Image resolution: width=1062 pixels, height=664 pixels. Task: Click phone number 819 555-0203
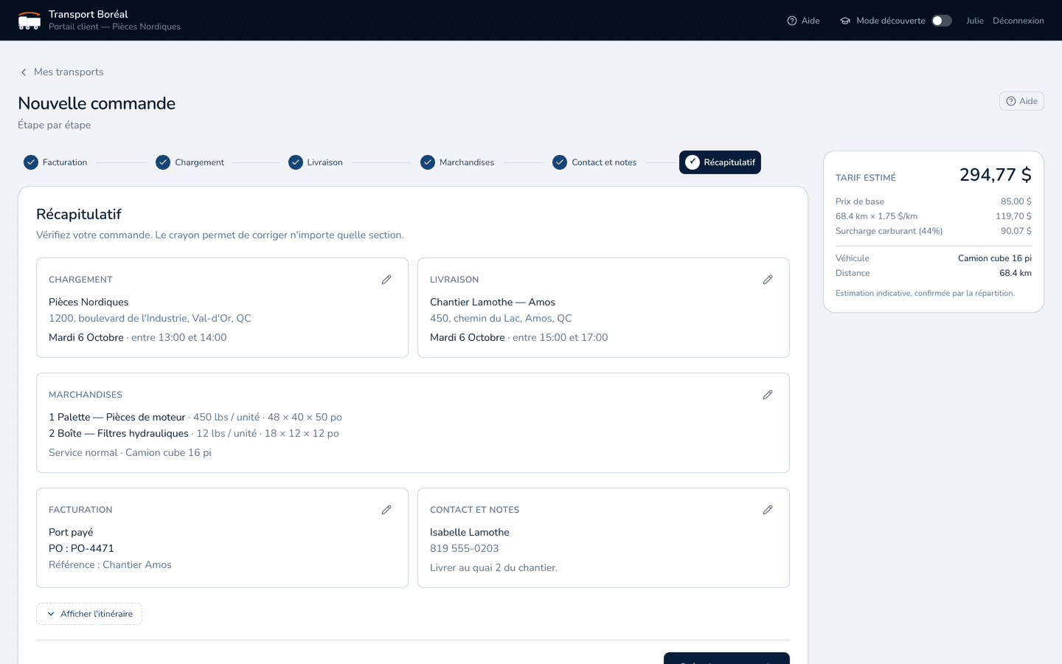click(x=464, y=548)
